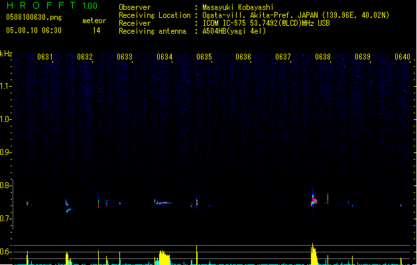Select the ICOM IC-575 53.7492 MHz receiver text
The height and width of the screenshot is (265, 417).
[x=266, y=23]
